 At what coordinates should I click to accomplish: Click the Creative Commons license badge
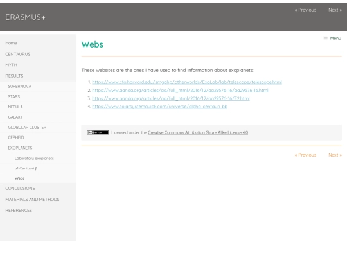98,132
